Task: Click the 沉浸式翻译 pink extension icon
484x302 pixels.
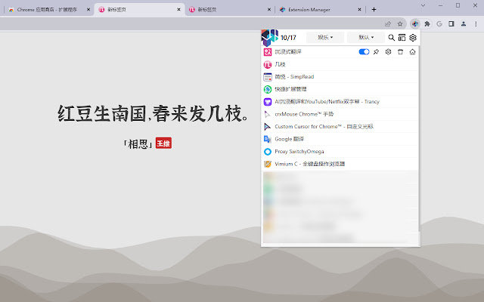Action: click(268, 52)
